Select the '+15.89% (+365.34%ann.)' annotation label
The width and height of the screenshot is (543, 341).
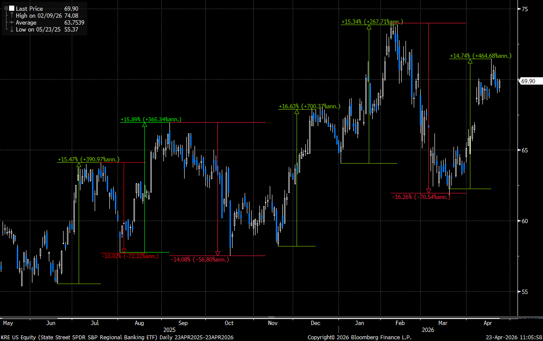[151, 120]
